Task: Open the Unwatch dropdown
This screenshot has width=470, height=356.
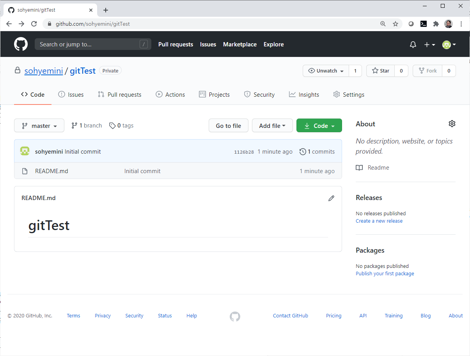Action: point(326,71)
